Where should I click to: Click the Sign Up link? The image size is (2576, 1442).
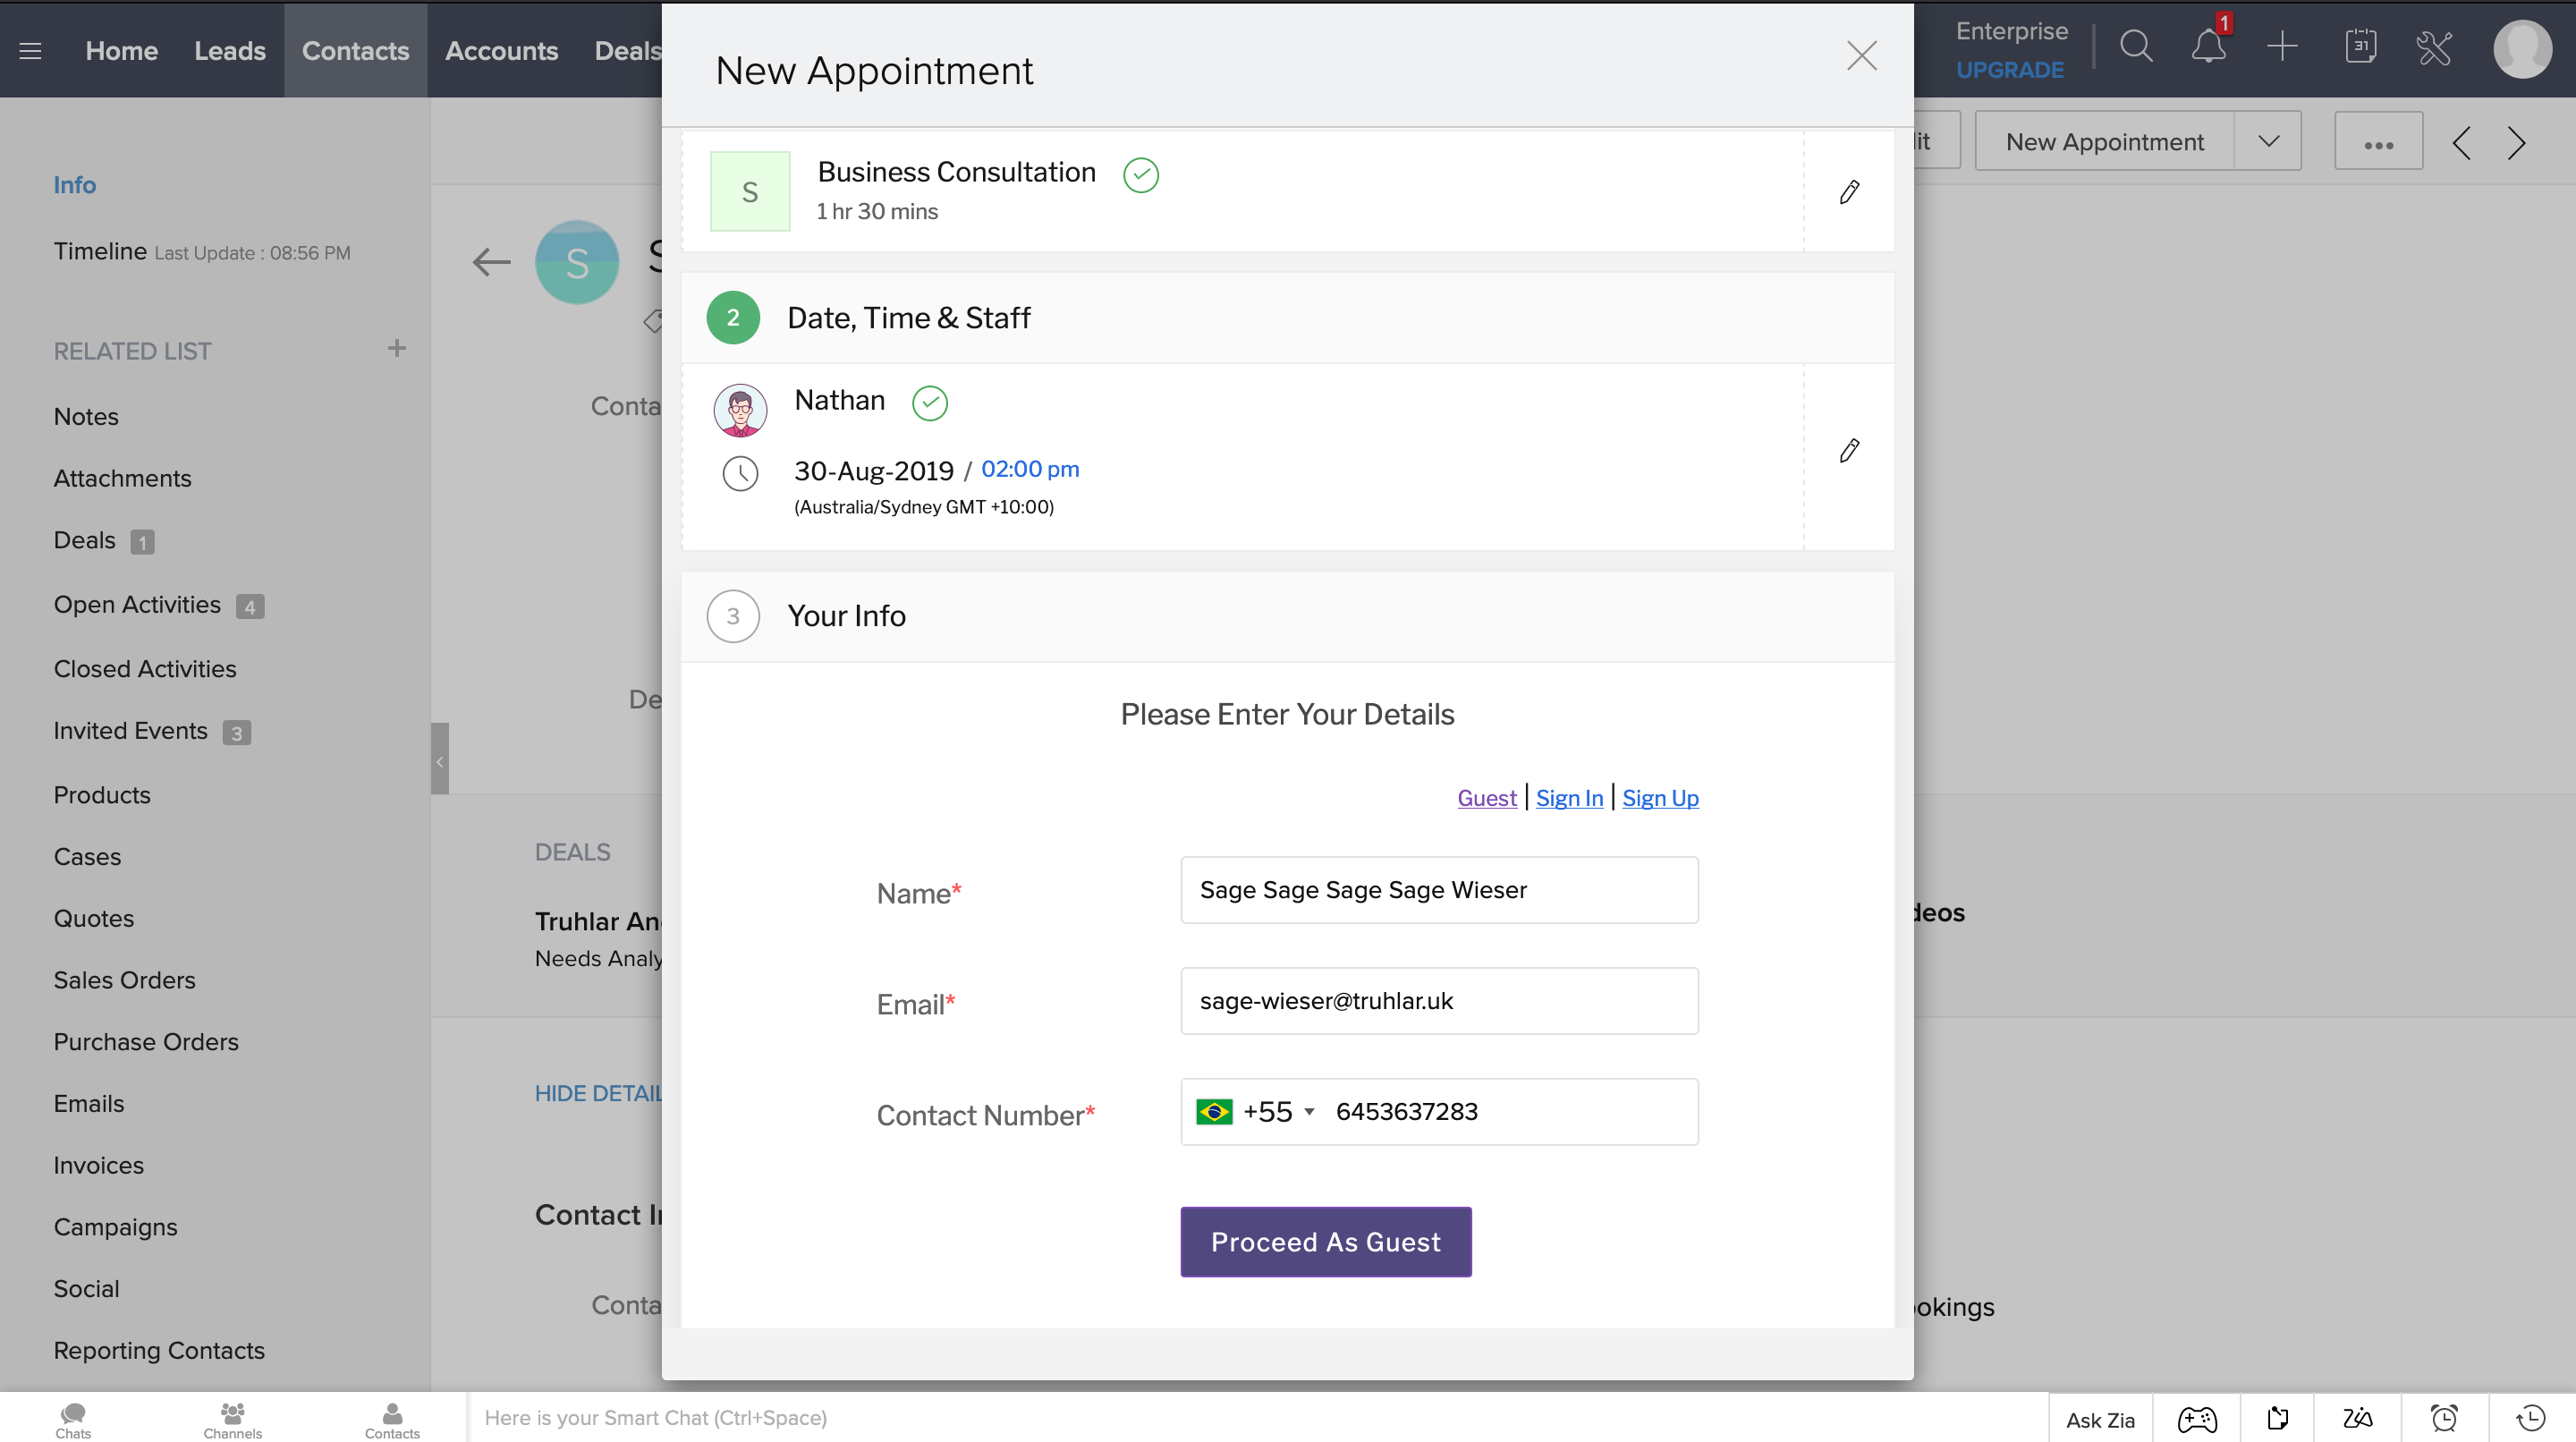pos(1660,797)
